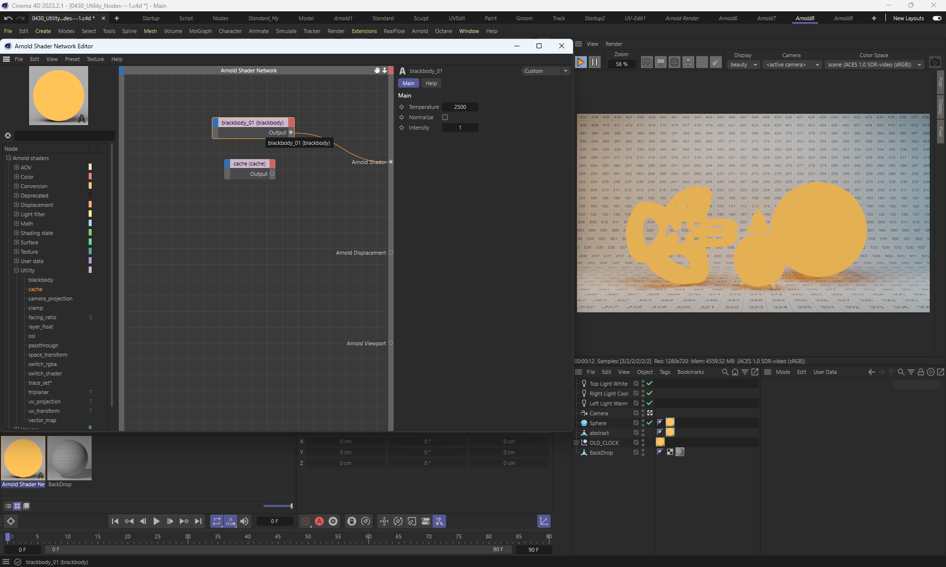
Task: Click the Help button beside Main
Action: tap(431, 83)
